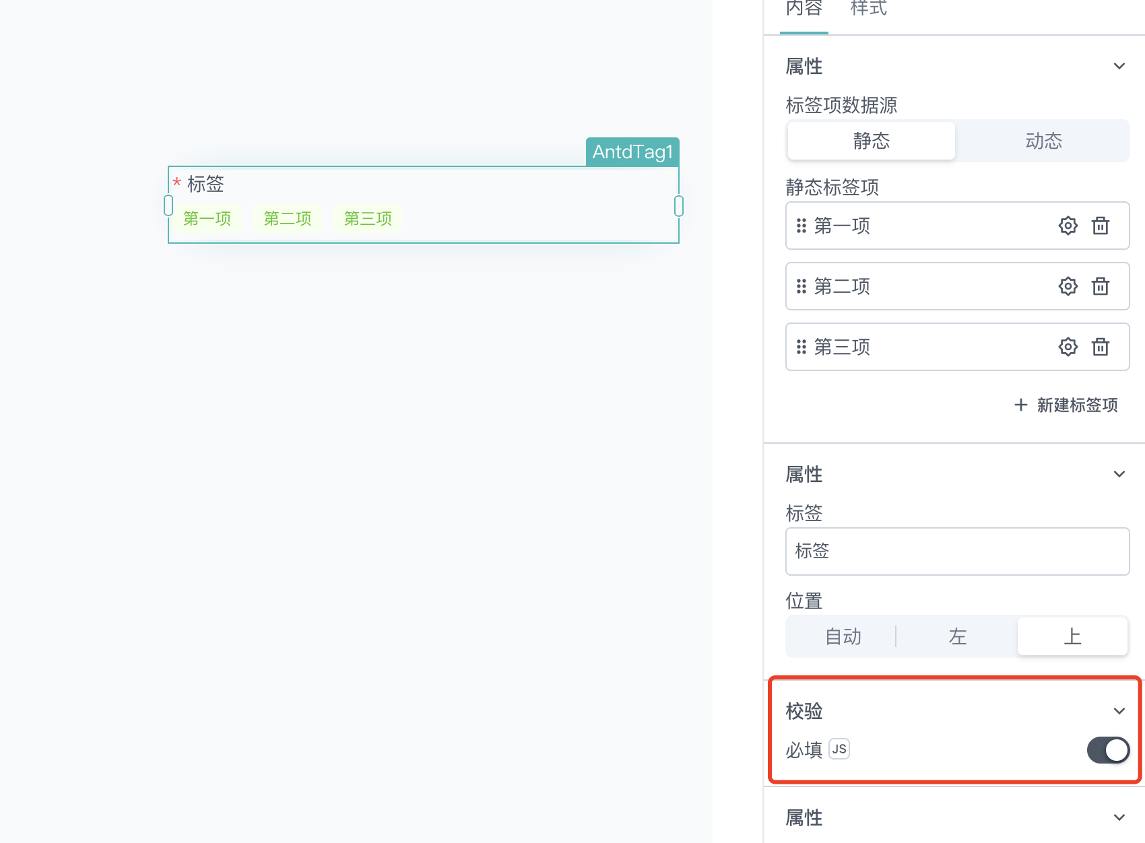
Task: Delete 第三项 using trash icon
Action: [x=1101, y=347]
